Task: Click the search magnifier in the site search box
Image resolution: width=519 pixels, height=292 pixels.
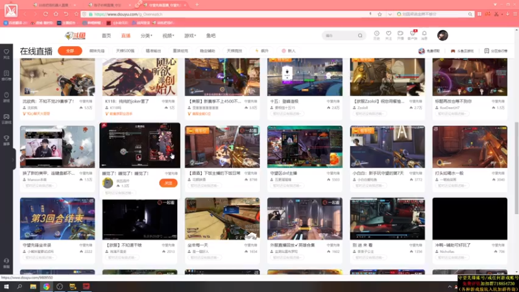Action: coord(360,36)
